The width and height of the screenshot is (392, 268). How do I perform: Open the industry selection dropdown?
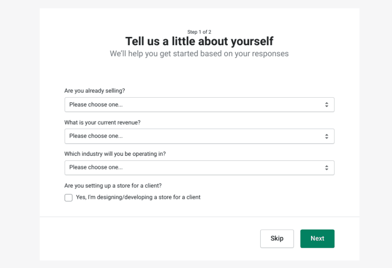[199, 168]
